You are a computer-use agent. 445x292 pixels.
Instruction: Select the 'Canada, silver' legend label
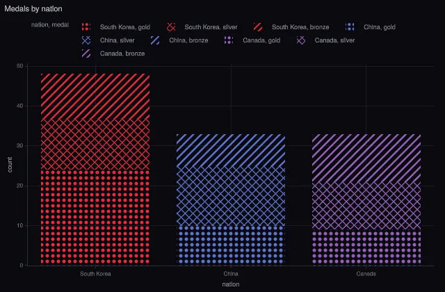pyautogui.click(x=334, y=40)
